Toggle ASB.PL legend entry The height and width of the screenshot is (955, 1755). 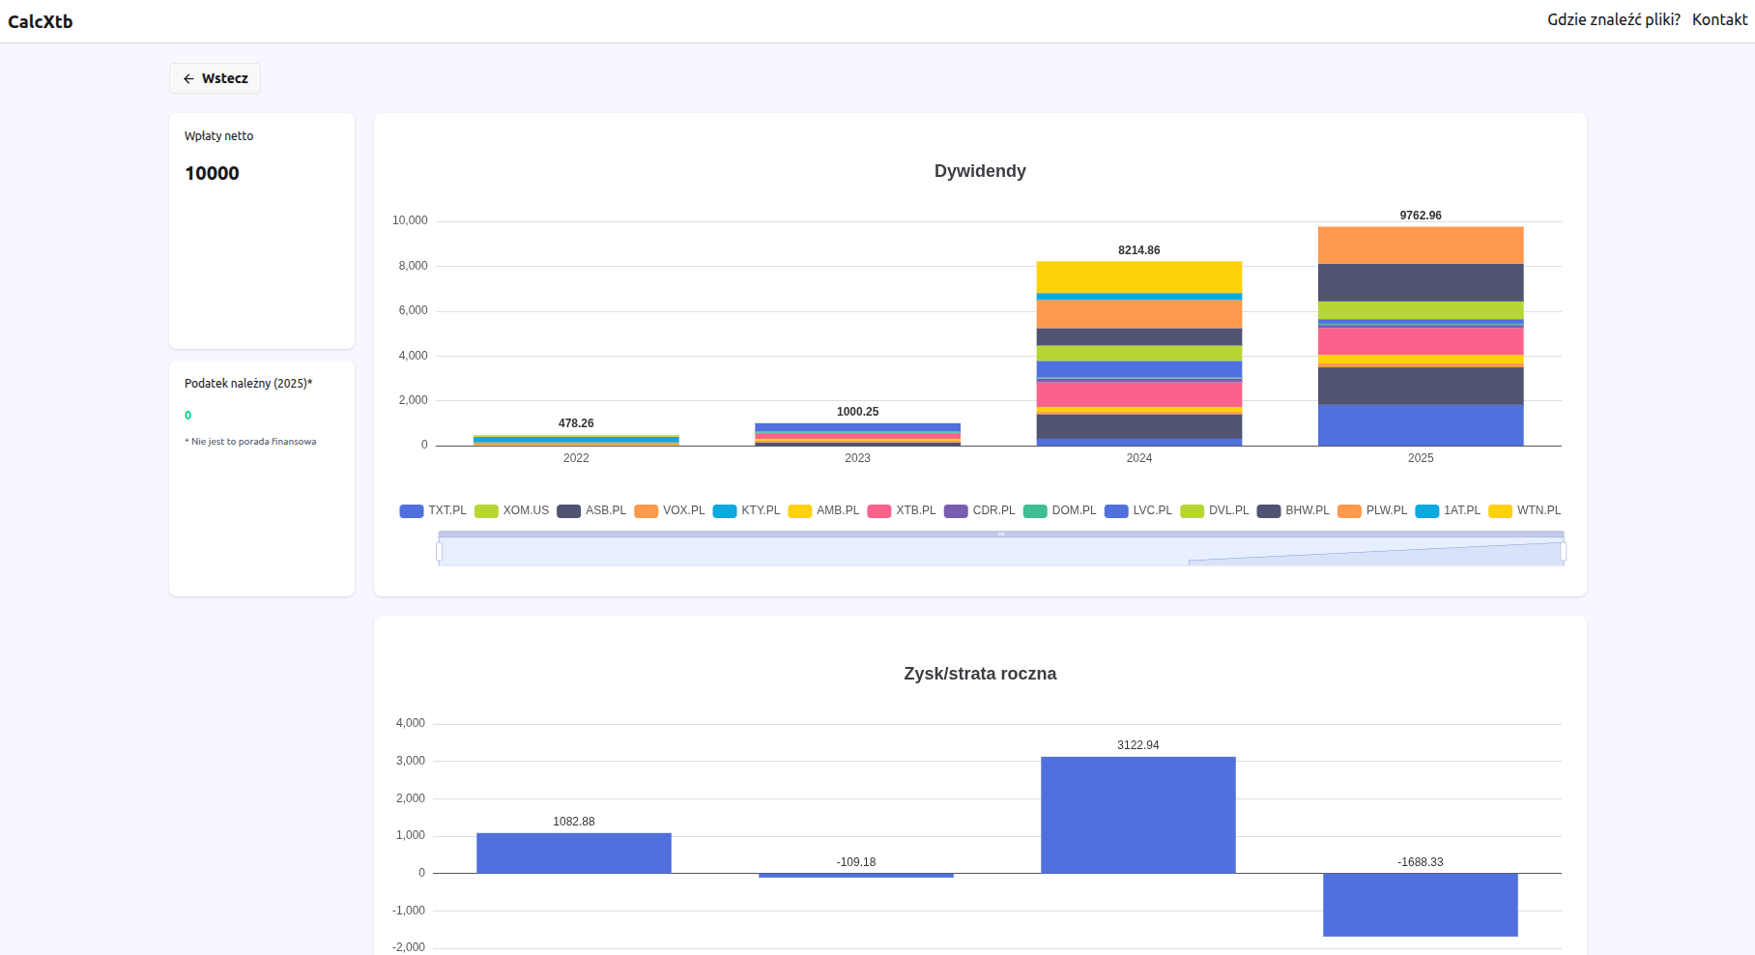pos(591,510)
